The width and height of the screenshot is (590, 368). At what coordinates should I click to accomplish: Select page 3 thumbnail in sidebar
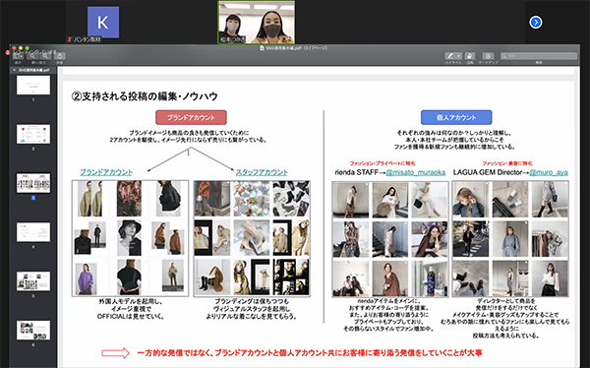(x=33, y=183)
